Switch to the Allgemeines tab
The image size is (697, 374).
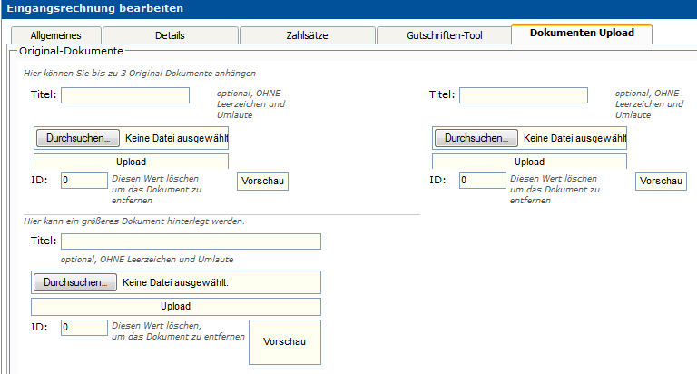pyautogui.click(x=55, y=35)
